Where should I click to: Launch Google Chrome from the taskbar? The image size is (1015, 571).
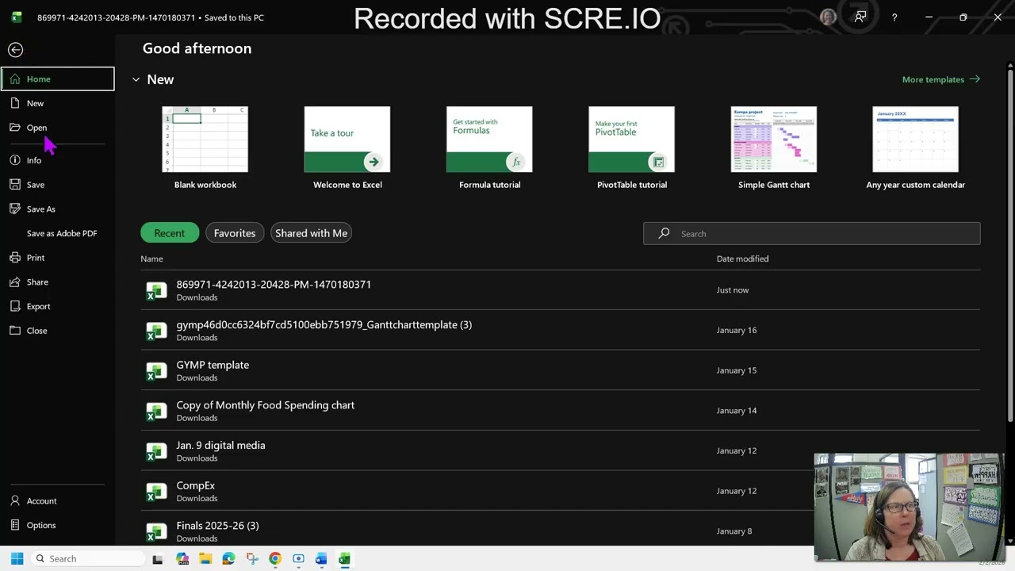(x=275, y=559)
